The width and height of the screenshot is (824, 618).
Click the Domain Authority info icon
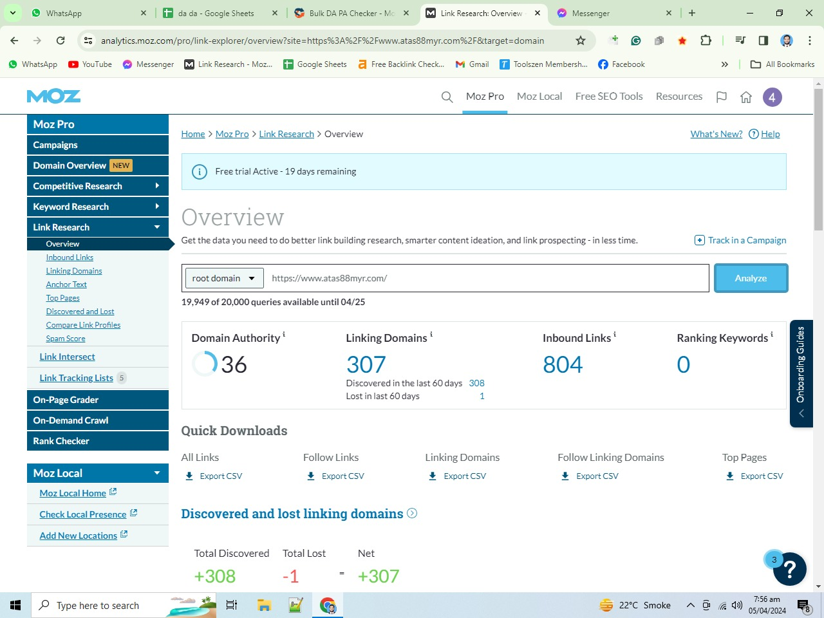284,334
